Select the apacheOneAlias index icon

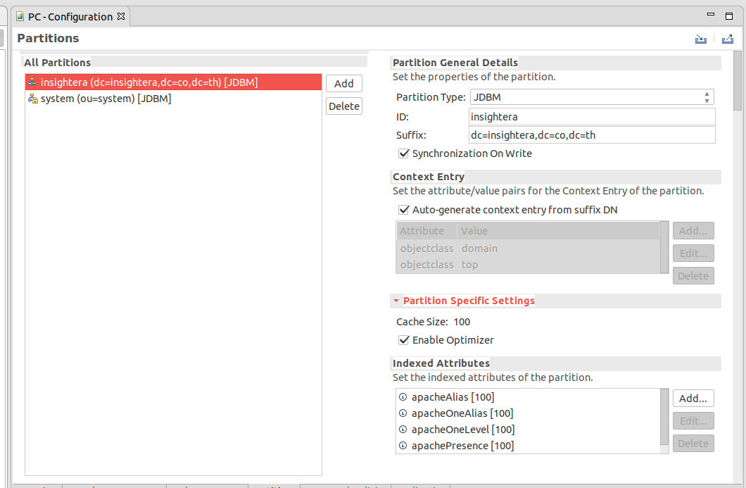pos(403,413)
